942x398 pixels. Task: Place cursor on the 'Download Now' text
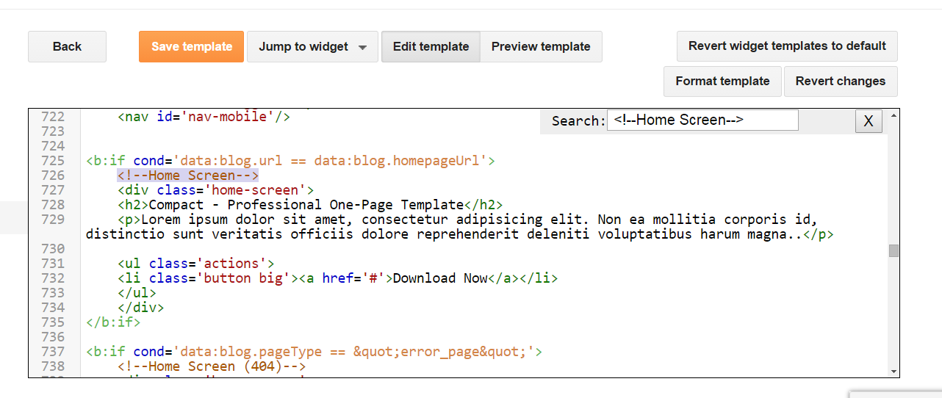[440, 278]
